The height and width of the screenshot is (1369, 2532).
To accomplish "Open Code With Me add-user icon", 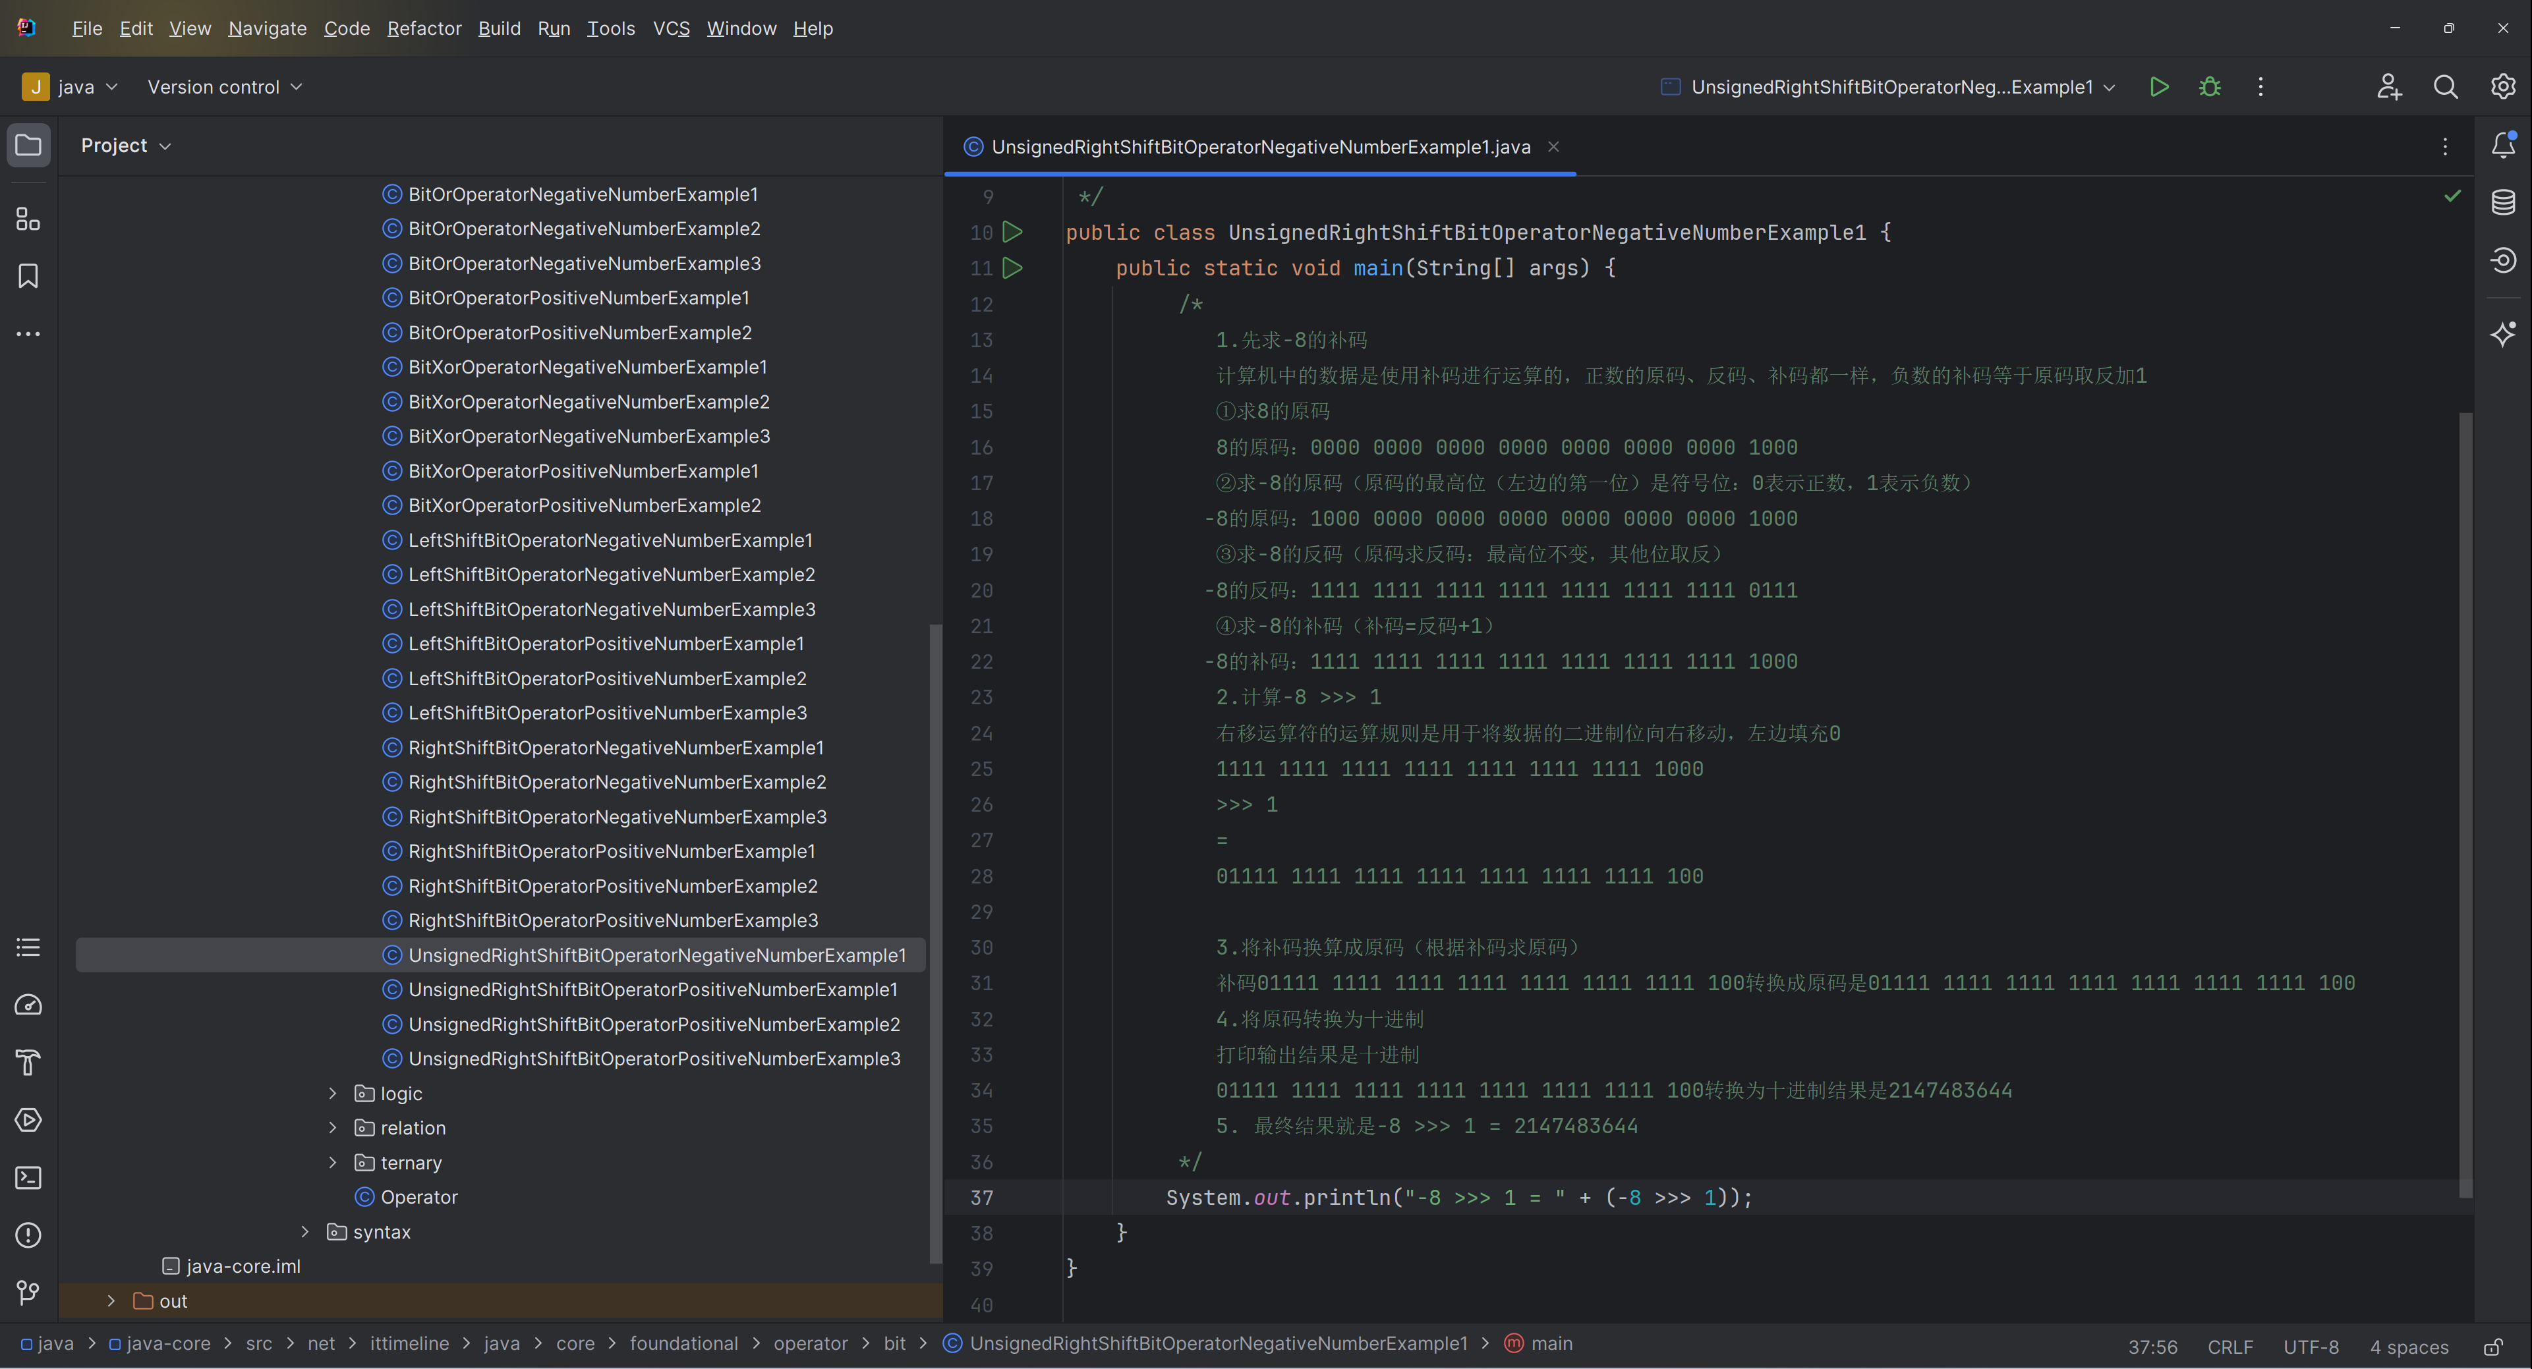I will pyautogui.click(x=2388, y=86).
